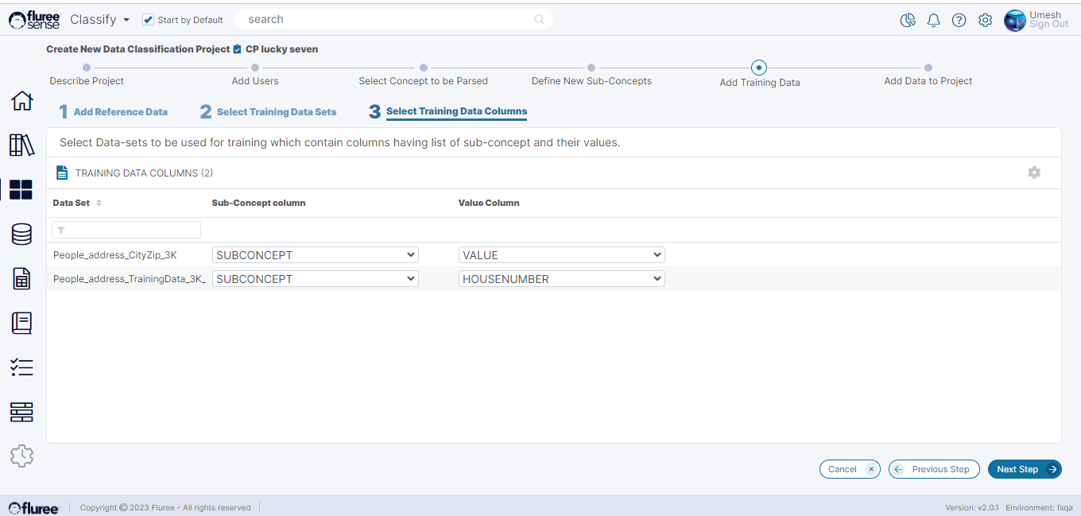The height and width of the screenshot is (516, 1081).
Task: Open the Home icon in sidebar
Action: click(21, 101)
